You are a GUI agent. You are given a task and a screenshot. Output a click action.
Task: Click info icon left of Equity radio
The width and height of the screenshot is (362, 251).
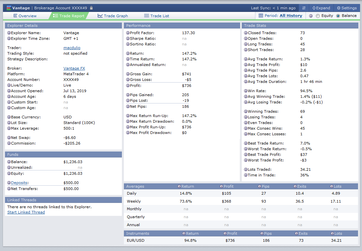[x=311, y=16]
